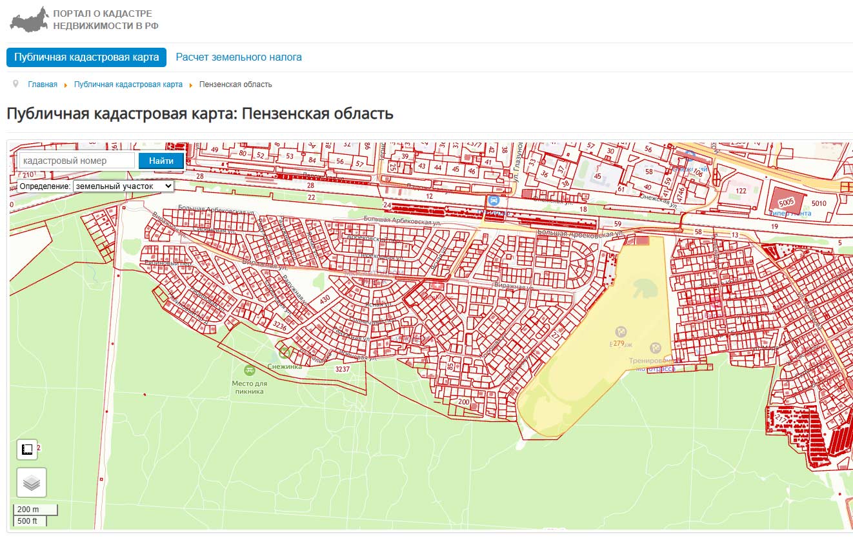
Task: Activate the measurement ruler tool
Action: pos(26,450)
